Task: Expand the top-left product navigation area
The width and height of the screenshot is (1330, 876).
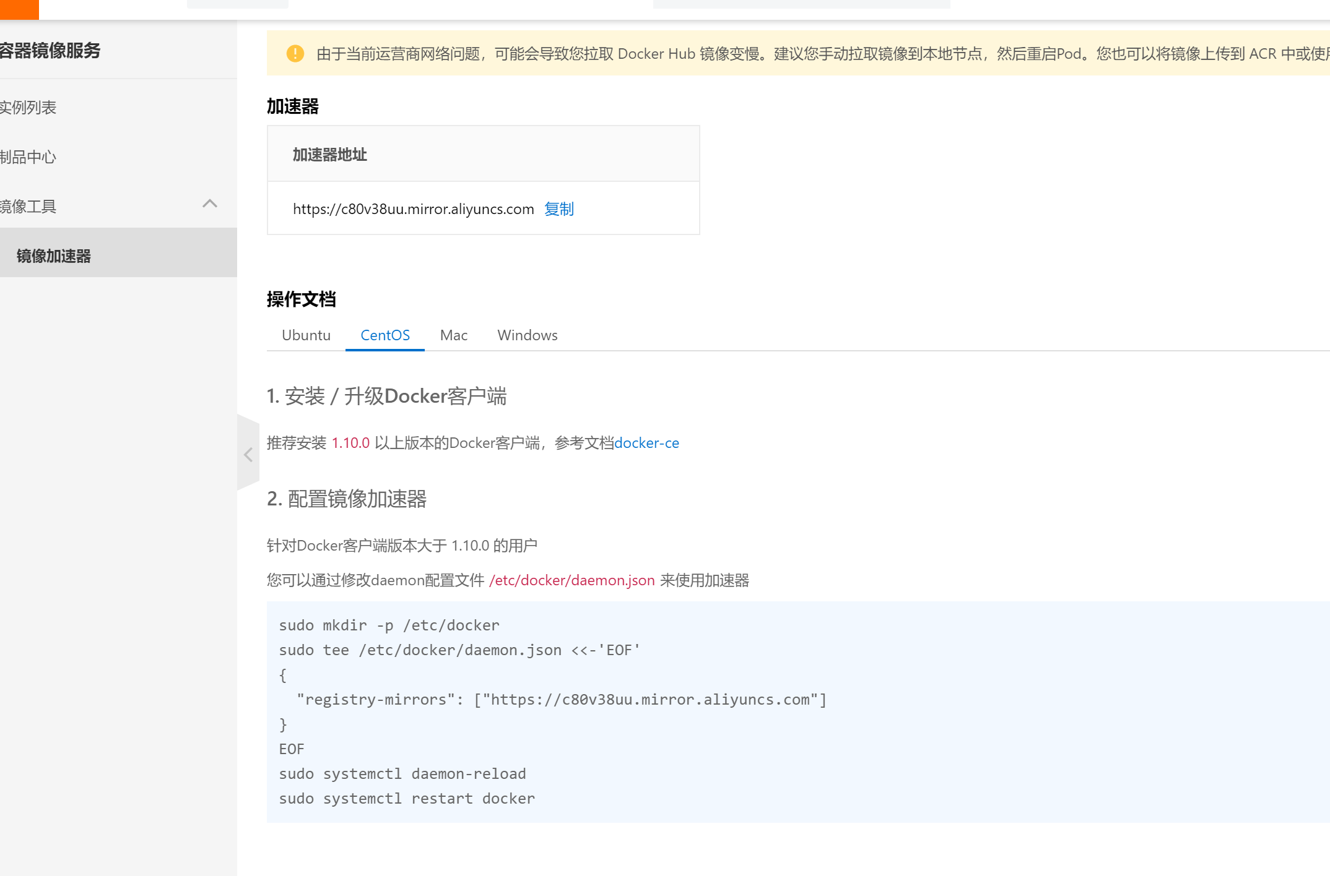Action: [237, 4]
